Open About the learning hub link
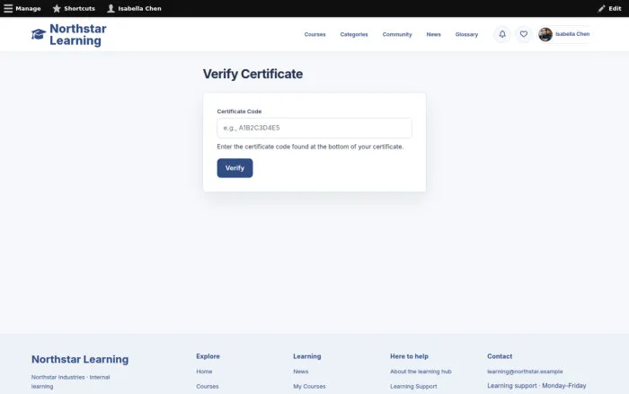The image size is (629, 394). tap(421, 372)
